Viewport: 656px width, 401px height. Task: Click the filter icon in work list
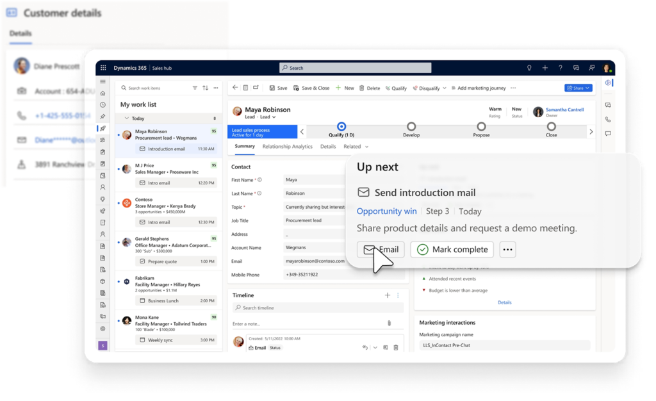click(195, 88)
